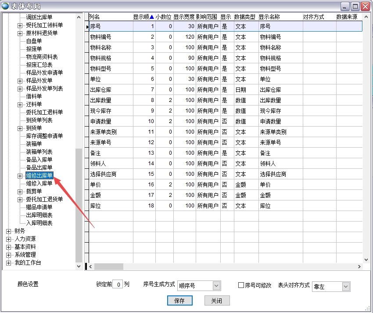Expand the 维修出库单 plus icon
The height and width of the screenshot is (313, 373).
20,175
